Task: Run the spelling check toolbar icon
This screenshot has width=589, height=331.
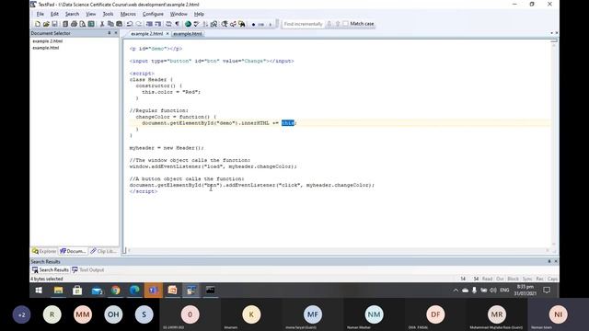Action: [196, 24]
